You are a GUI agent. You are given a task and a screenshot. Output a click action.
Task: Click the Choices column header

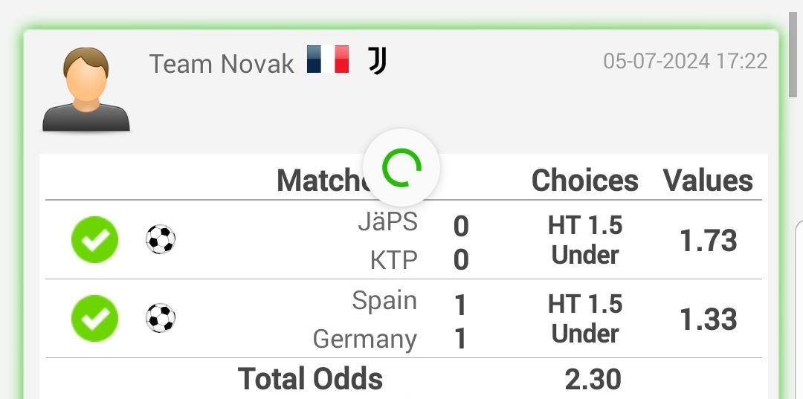click(x=585, y=181)
